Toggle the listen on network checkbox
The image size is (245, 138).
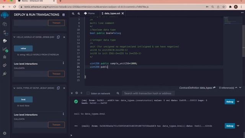tap(88, 93)
